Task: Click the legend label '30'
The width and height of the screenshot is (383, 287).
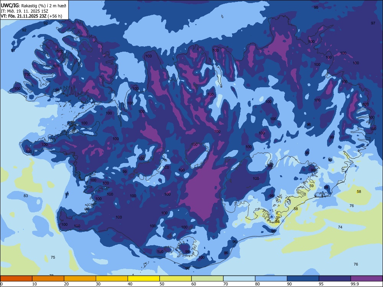Action: 98,284
